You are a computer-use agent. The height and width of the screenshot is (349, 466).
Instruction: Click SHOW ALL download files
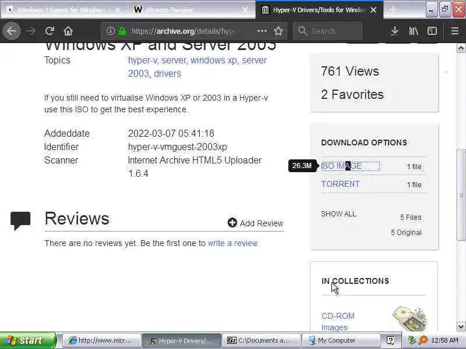tap(338, 214)
